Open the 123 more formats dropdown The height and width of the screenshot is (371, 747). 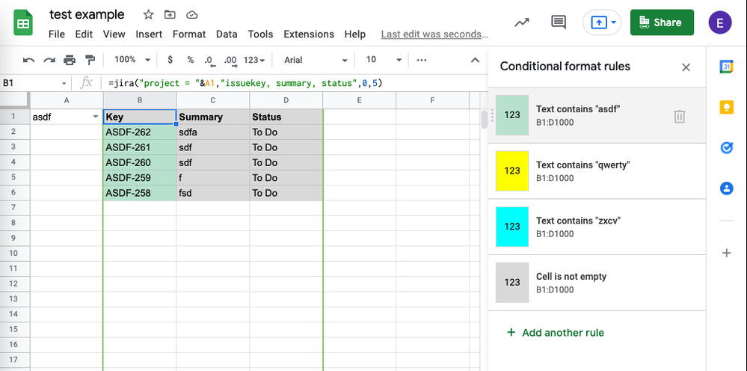pyautogui.click(x=254, y=60)
